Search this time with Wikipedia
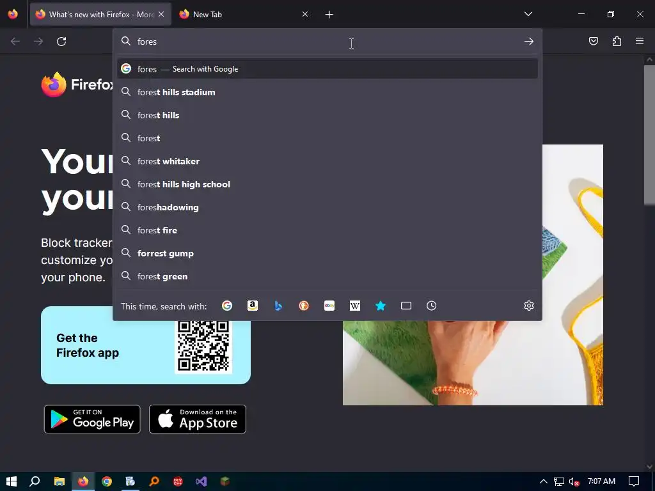 click(354, 306)
